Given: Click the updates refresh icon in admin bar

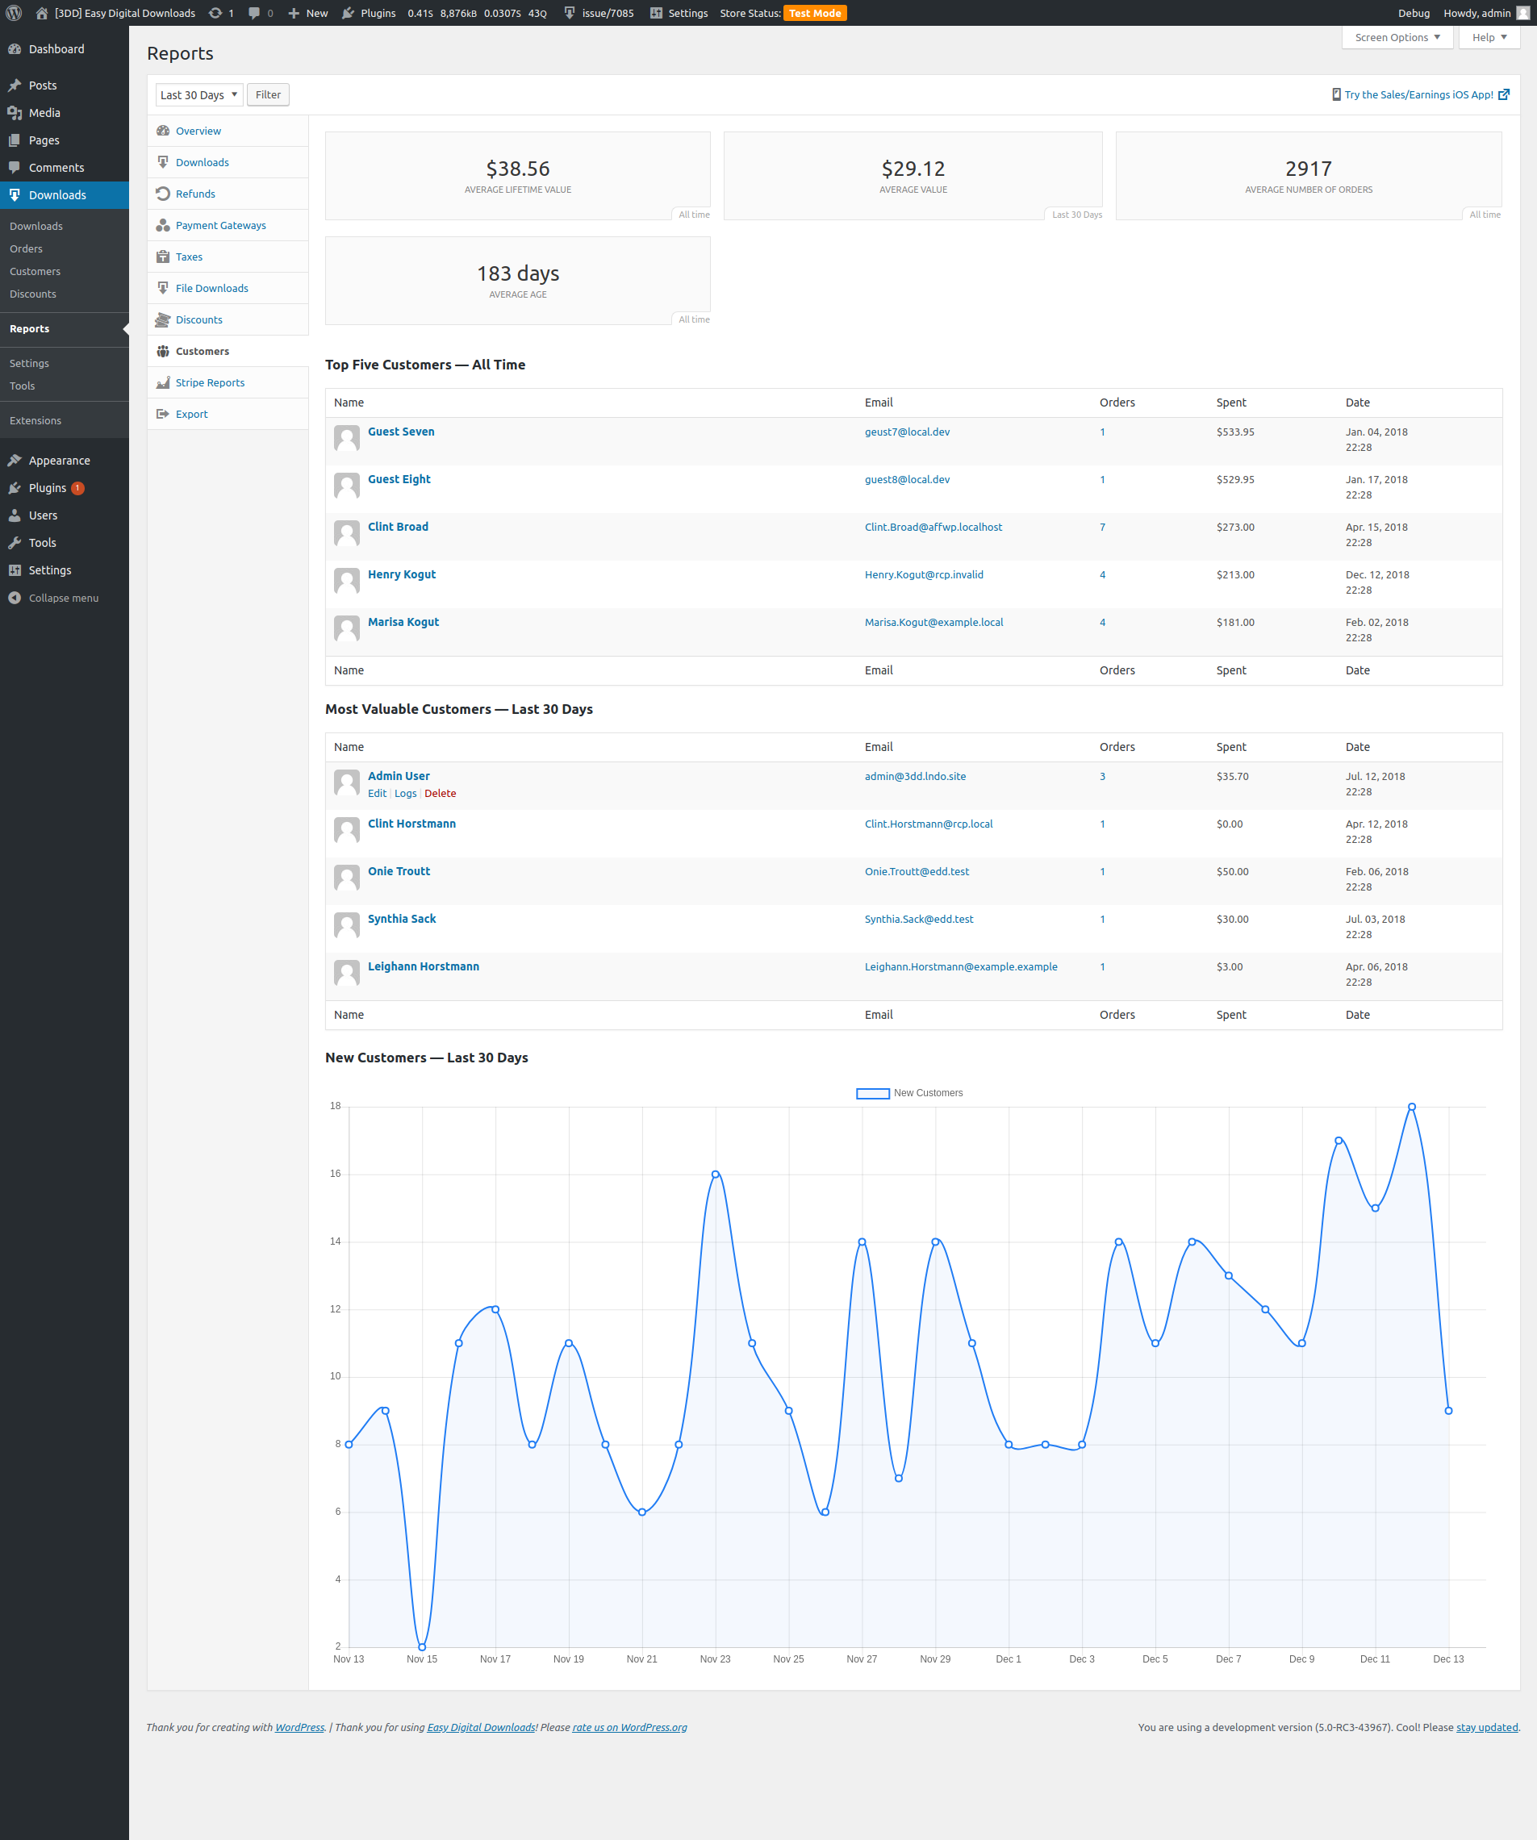Looking at the screenshot, I should tap(215, 13).
